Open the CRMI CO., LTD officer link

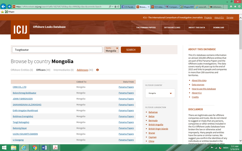pyautogui.click(x=19, y=87)
